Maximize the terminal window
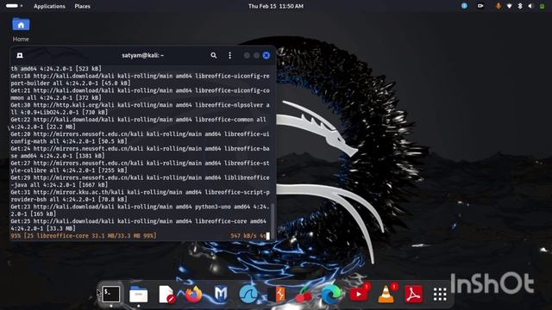Screen dimensions: 552x310 pyautogui.click(x=257, y=55)
